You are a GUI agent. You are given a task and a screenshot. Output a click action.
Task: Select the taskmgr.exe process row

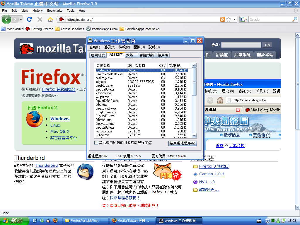point(142,78)
